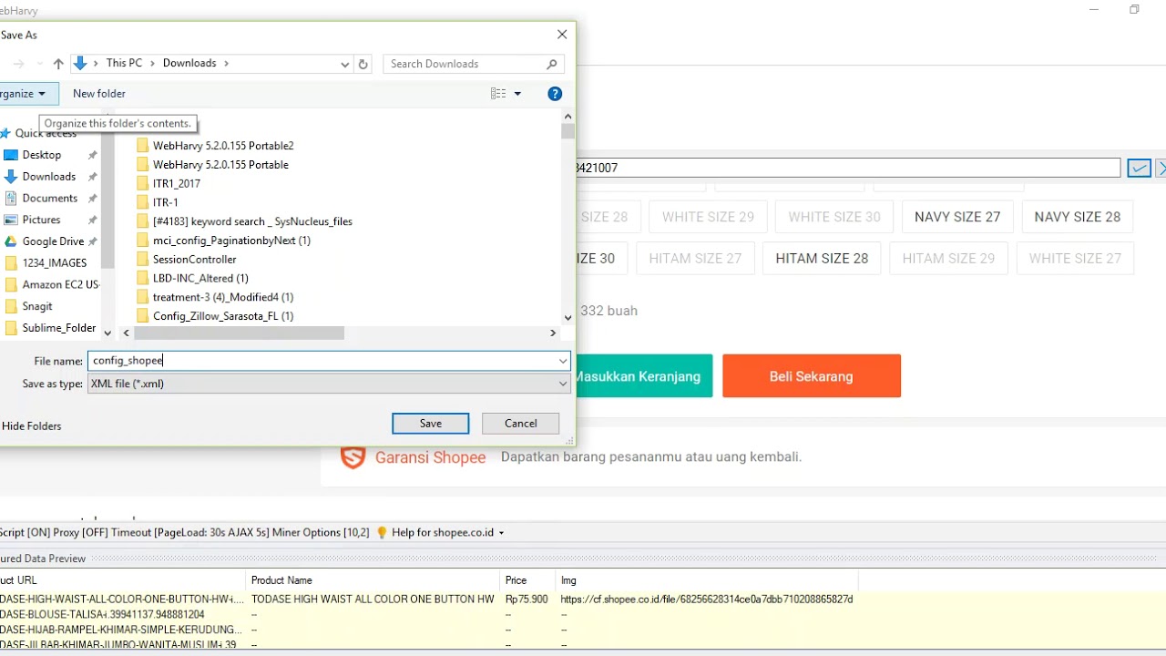1166x656 pixels.
Task: Click WebHarvy 5.2.0.155 Portable2 folder icon
Action: click(142, 146)
